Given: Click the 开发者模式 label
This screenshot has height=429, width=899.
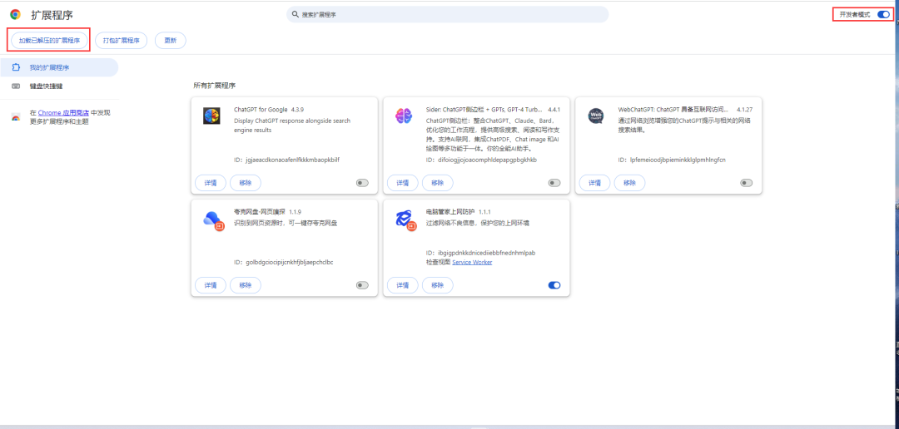Looking at the screenshot, I should tap(855, 15).
